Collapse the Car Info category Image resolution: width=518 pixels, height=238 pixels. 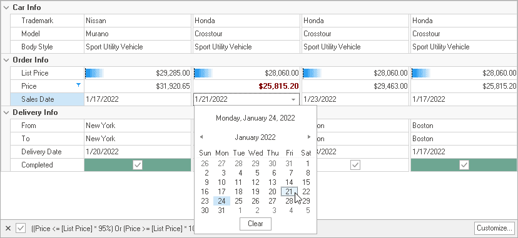point(6,7)
